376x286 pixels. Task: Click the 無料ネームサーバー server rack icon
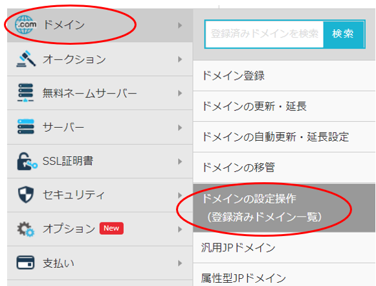[x=25, y=93]
